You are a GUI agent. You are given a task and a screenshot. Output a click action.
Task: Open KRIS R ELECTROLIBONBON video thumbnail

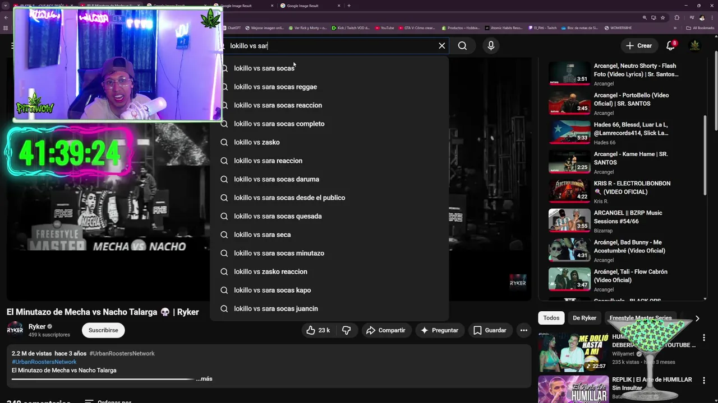(x=569, y=190)
